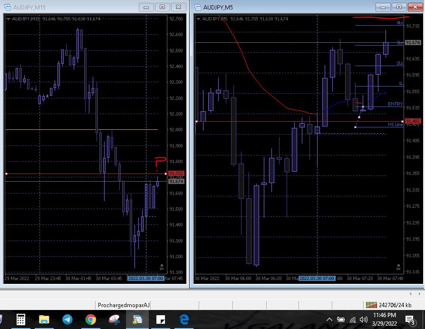This screenshot has width=425, height=329.
Task: Open the M15 chart quick-trade triangle dropdown
Action: pyautogui.click(x=8, y=19)
